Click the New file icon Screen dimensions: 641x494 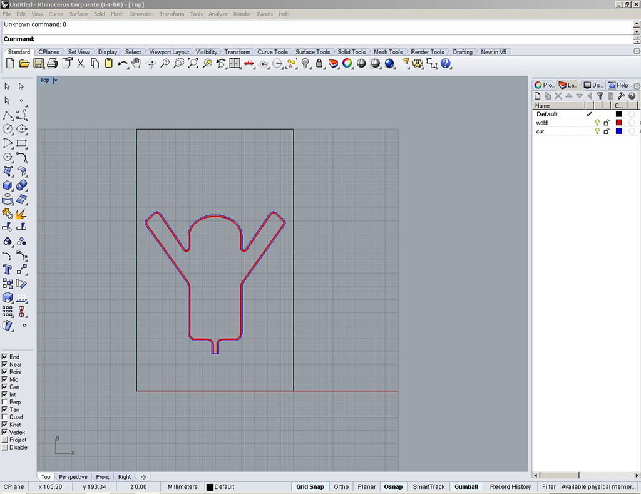click(x=10, y=63)
